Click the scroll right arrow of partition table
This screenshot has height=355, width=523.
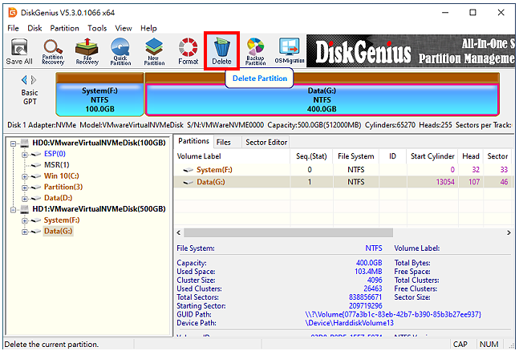click(x=509, y=232)
